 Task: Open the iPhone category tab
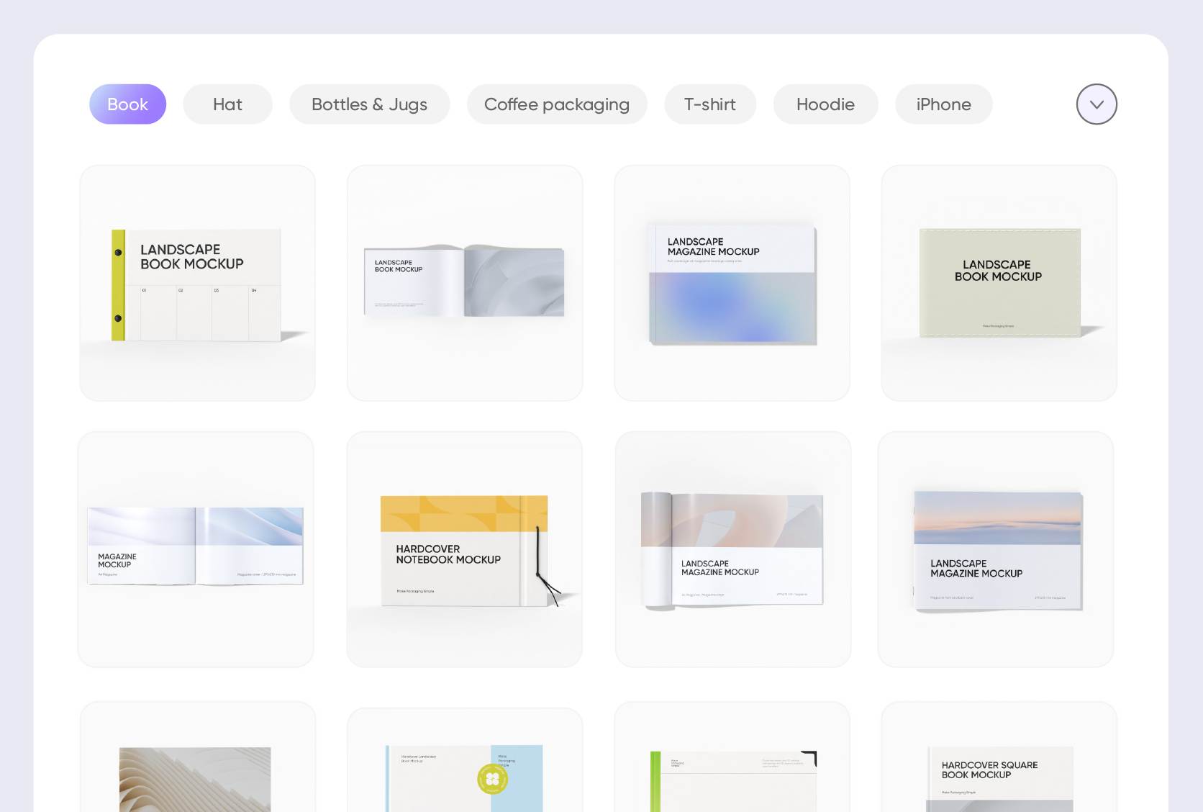coord(943,104)
